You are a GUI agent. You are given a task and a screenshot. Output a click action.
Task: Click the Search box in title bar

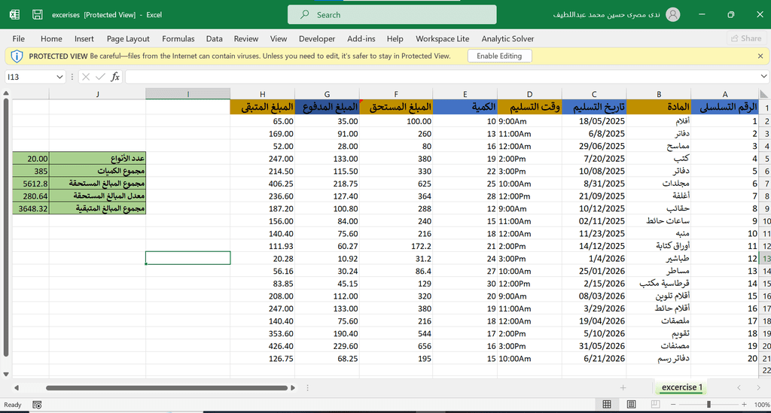click(x=392, y=14)
